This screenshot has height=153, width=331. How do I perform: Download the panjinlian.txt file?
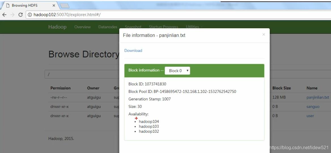[133, 51]
